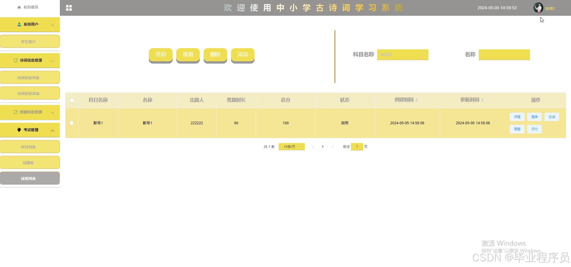Click 评分 button for 默写1

tap(534, 129)
